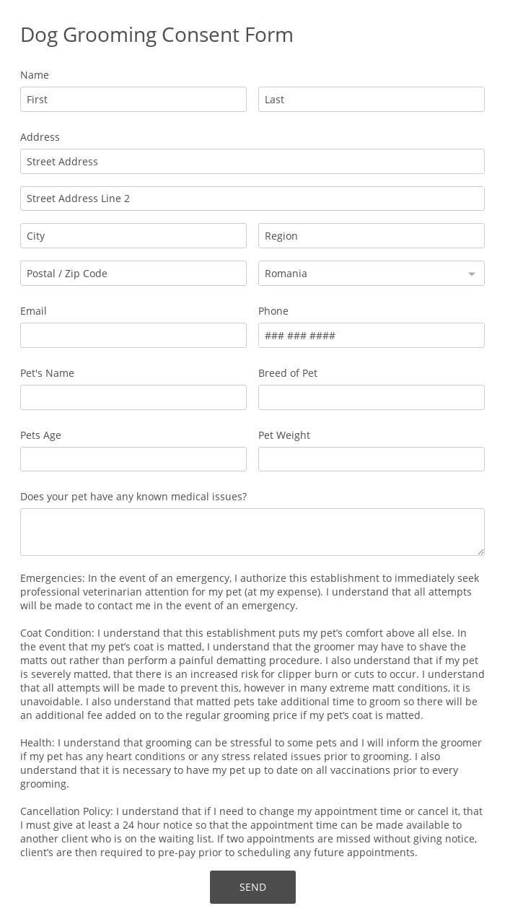Click the Postal / Zip Code field
This screenshot has width=505, height=924.
click(133, 273)
